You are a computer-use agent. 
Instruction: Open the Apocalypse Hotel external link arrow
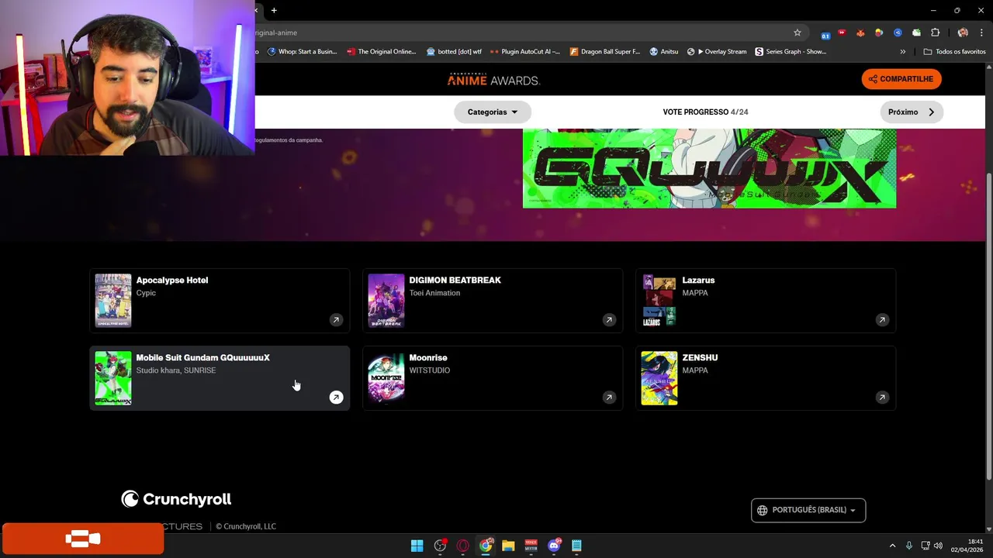(x=336, y=320)
